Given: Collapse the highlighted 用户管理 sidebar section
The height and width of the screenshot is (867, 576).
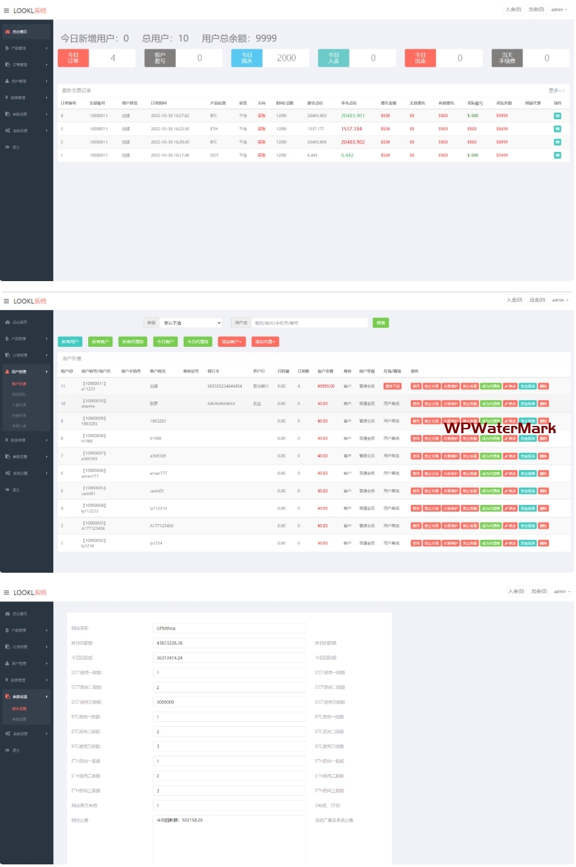Looking at the screenshot, I should (26, 372).
